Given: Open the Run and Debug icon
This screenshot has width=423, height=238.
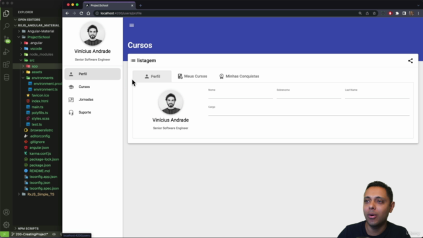Looking at the screenshot, I should pyautogui.click(x=6, y=52).
